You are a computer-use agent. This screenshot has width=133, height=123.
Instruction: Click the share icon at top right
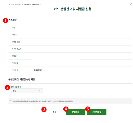click(131, 4)
